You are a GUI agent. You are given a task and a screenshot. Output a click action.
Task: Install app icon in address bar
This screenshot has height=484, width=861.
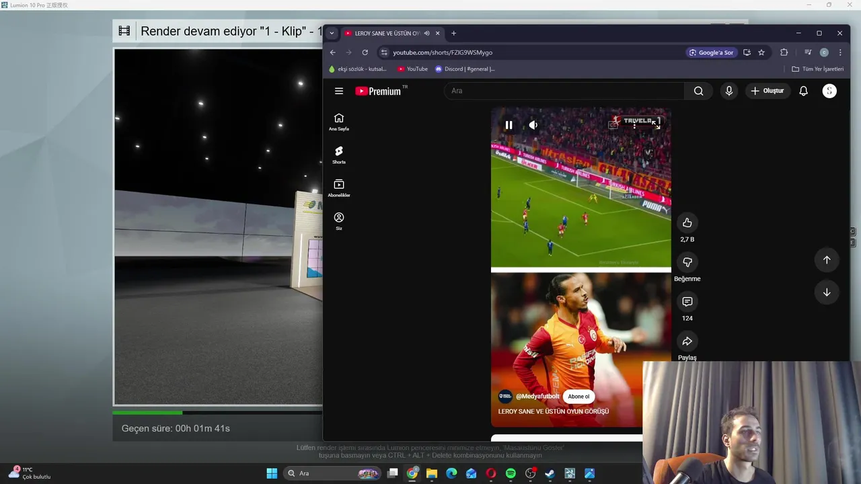(747, 52)
